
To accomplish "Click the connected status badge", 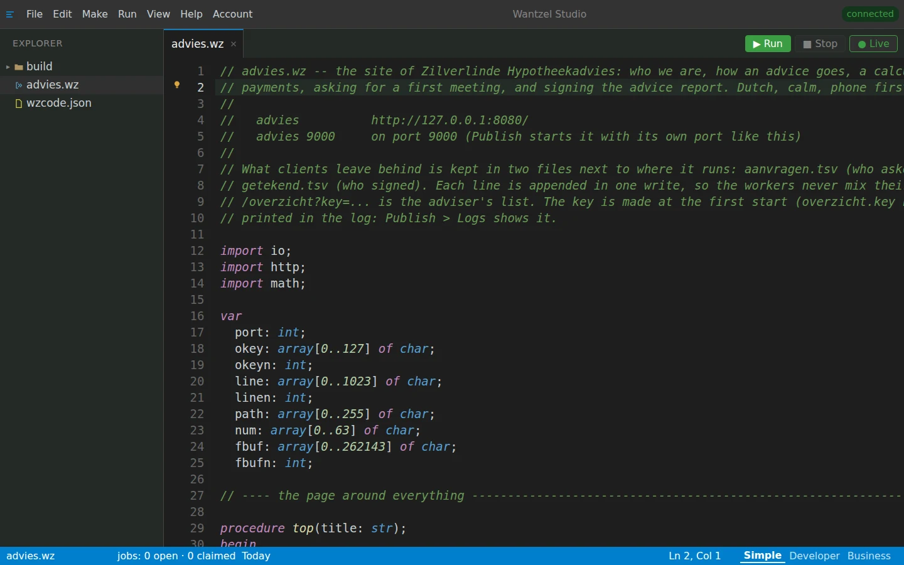I will click(870, 14).
